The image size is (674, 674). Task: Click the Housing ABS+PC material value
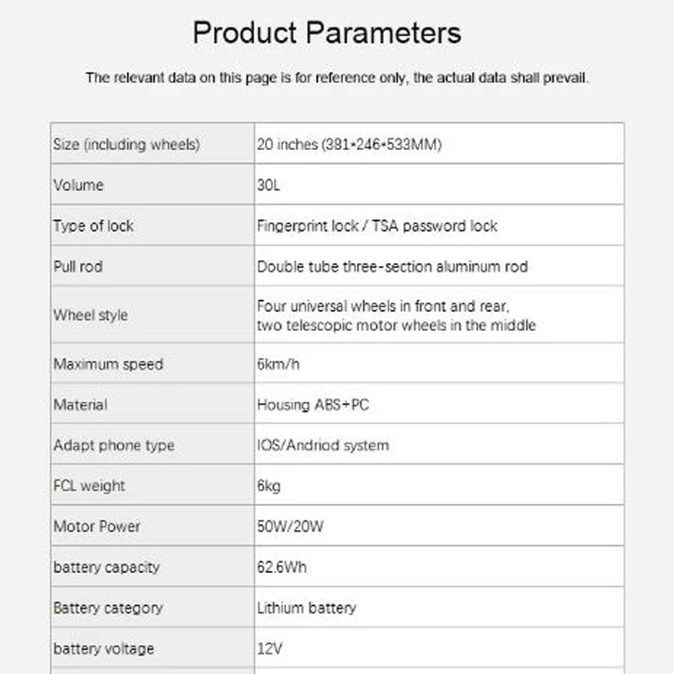[x=313, y=405]
